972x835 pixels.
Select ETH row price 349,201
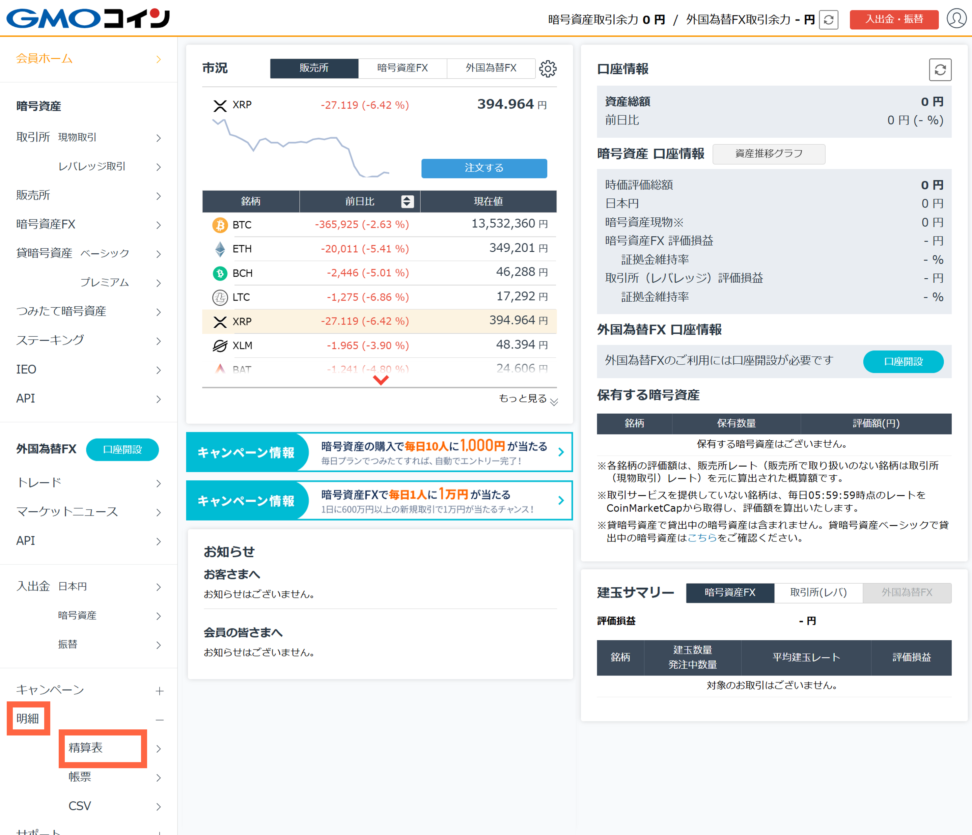pyautogui.click(x=518, y=248)
